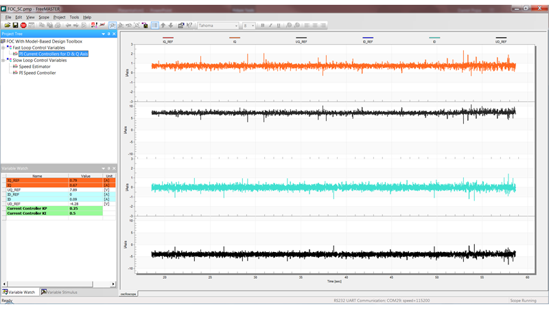Toggle the highlighted list view icon

155,25
